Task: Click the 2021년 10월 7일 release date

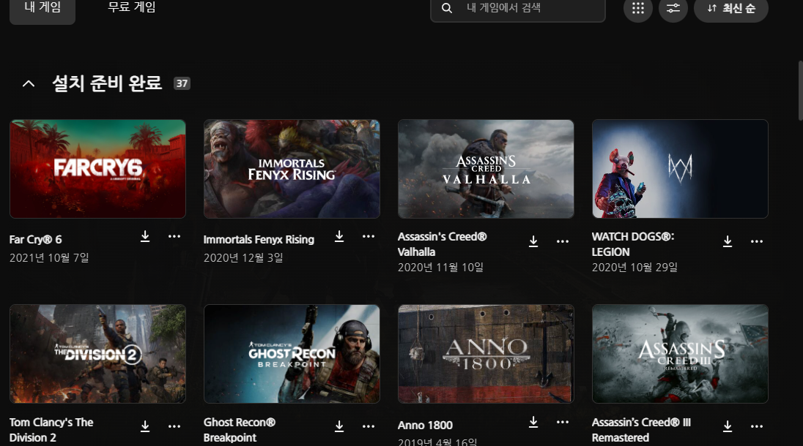Action: coord(49,258)
